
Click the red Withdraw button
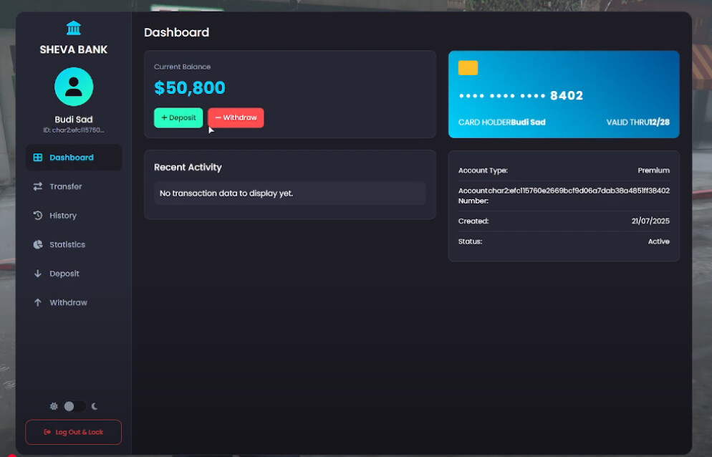point(236,117)
